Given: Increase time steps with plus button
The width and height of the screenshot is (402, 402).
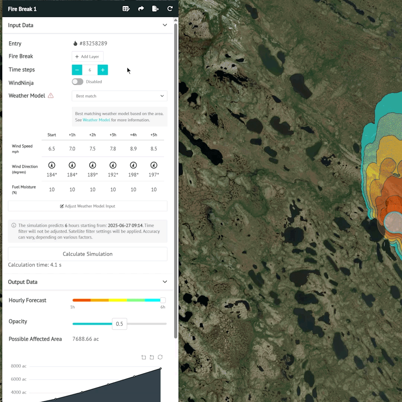Looking at the screenshot, I should 103,70.
